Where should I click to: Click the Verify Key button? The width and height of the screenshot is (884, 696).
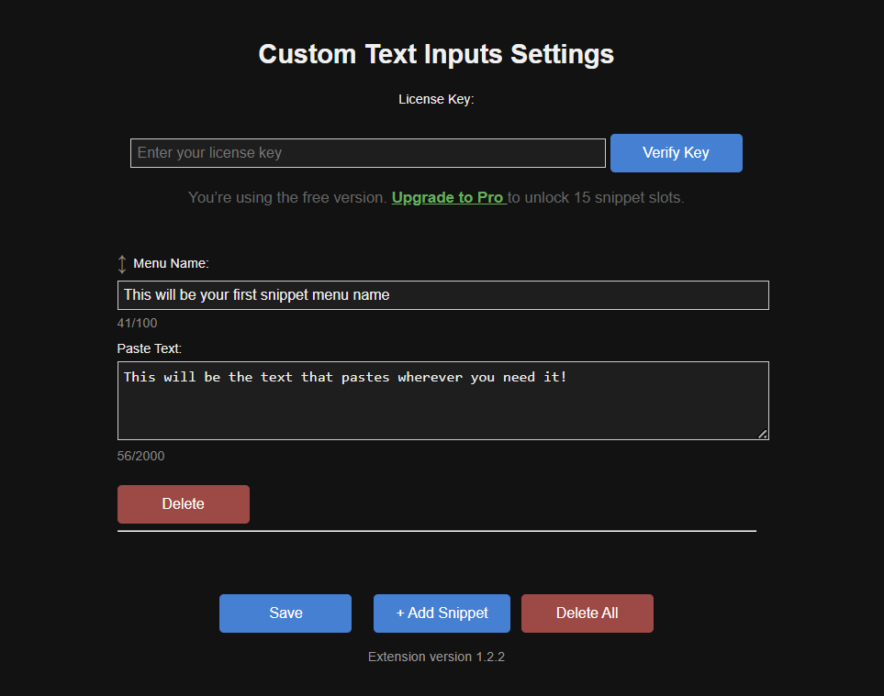tap(676, 153)
